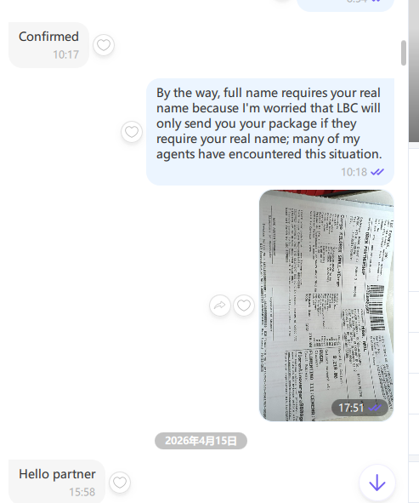Like the "Confirmed" message with heart

[104, 45]
